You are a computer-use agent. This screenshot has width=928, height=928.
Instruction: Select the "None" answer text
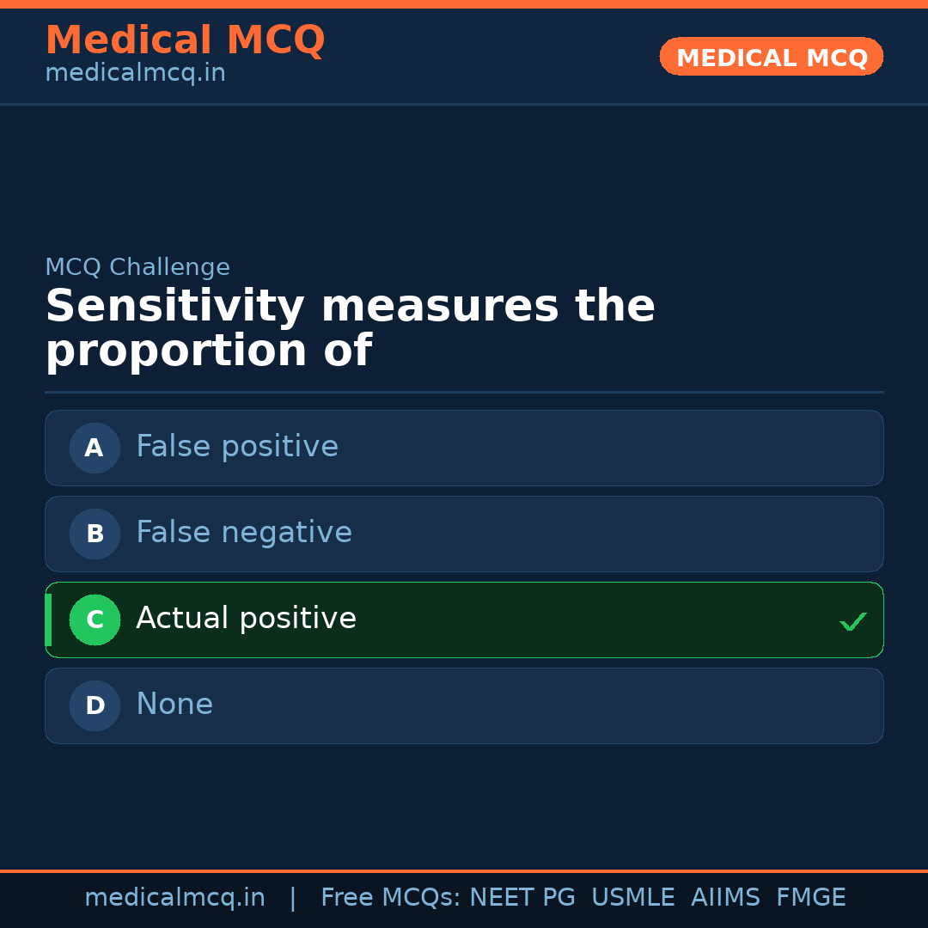(x=174, y=705)
